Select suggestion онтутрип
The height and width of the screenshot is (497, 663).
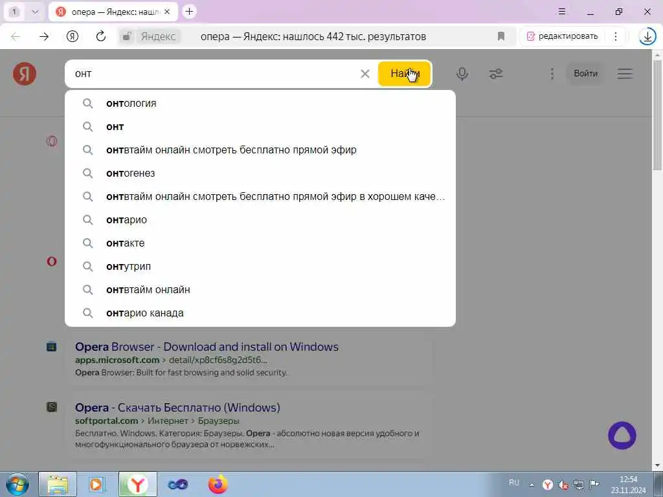[260, 266]
